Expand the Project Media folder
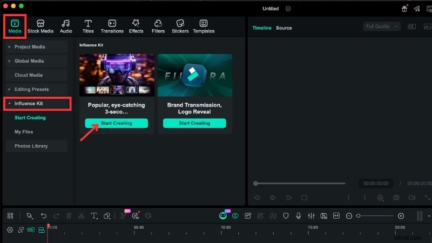The height and width of the screenshot is (243, 432). (x=30, y=47)
